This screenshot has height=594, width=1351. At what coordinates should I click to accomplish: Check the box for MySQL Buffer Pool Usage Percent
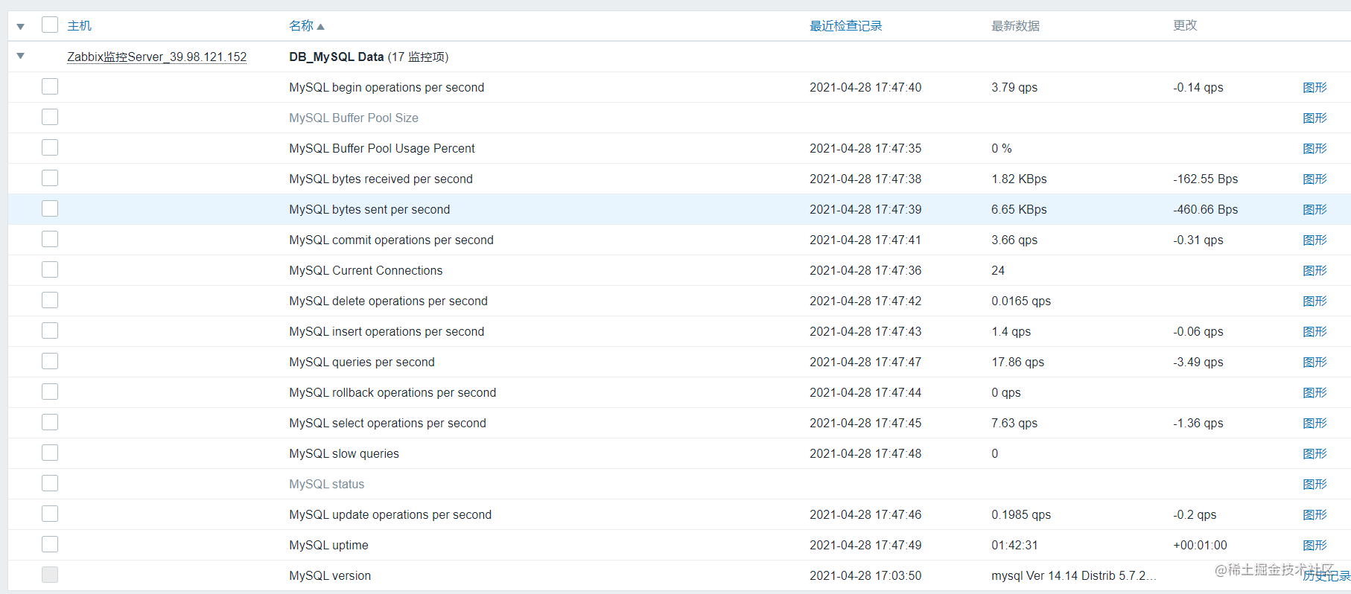[50, 147]
